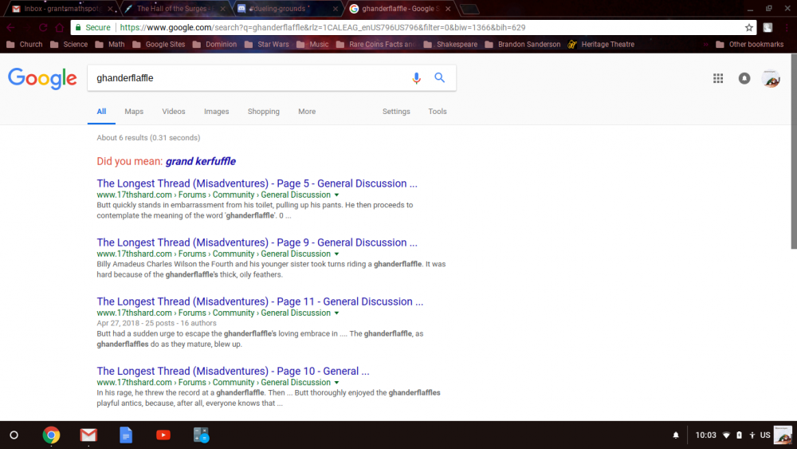
Task: Open search Tools options
Action: pyautogui.click(x=437, y=112)
